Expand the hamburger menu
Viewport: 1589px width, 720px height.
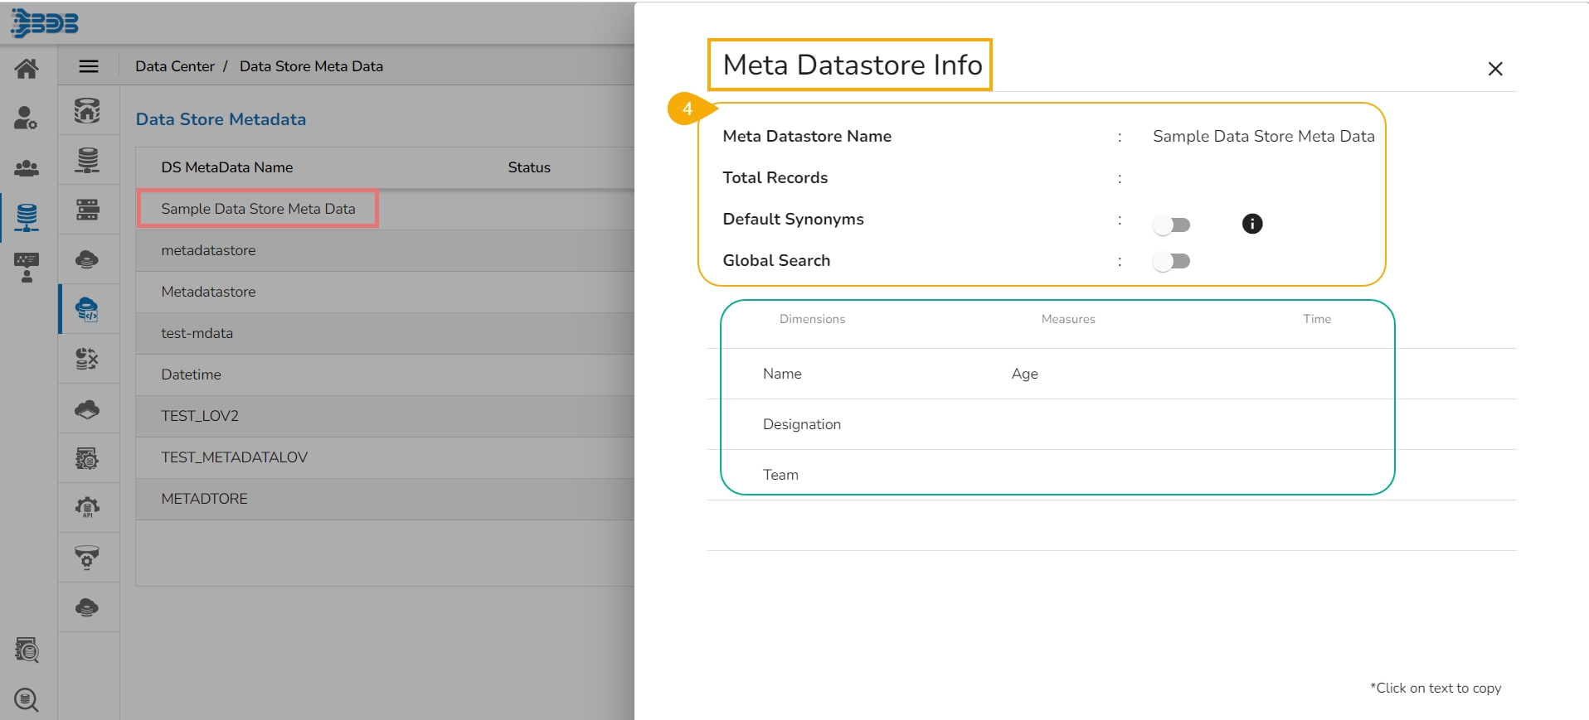89,66
